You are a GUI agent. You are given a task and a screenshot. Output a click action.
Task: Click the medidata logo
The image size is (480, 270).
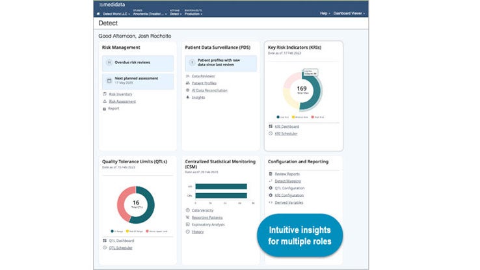tap(112, 5)
